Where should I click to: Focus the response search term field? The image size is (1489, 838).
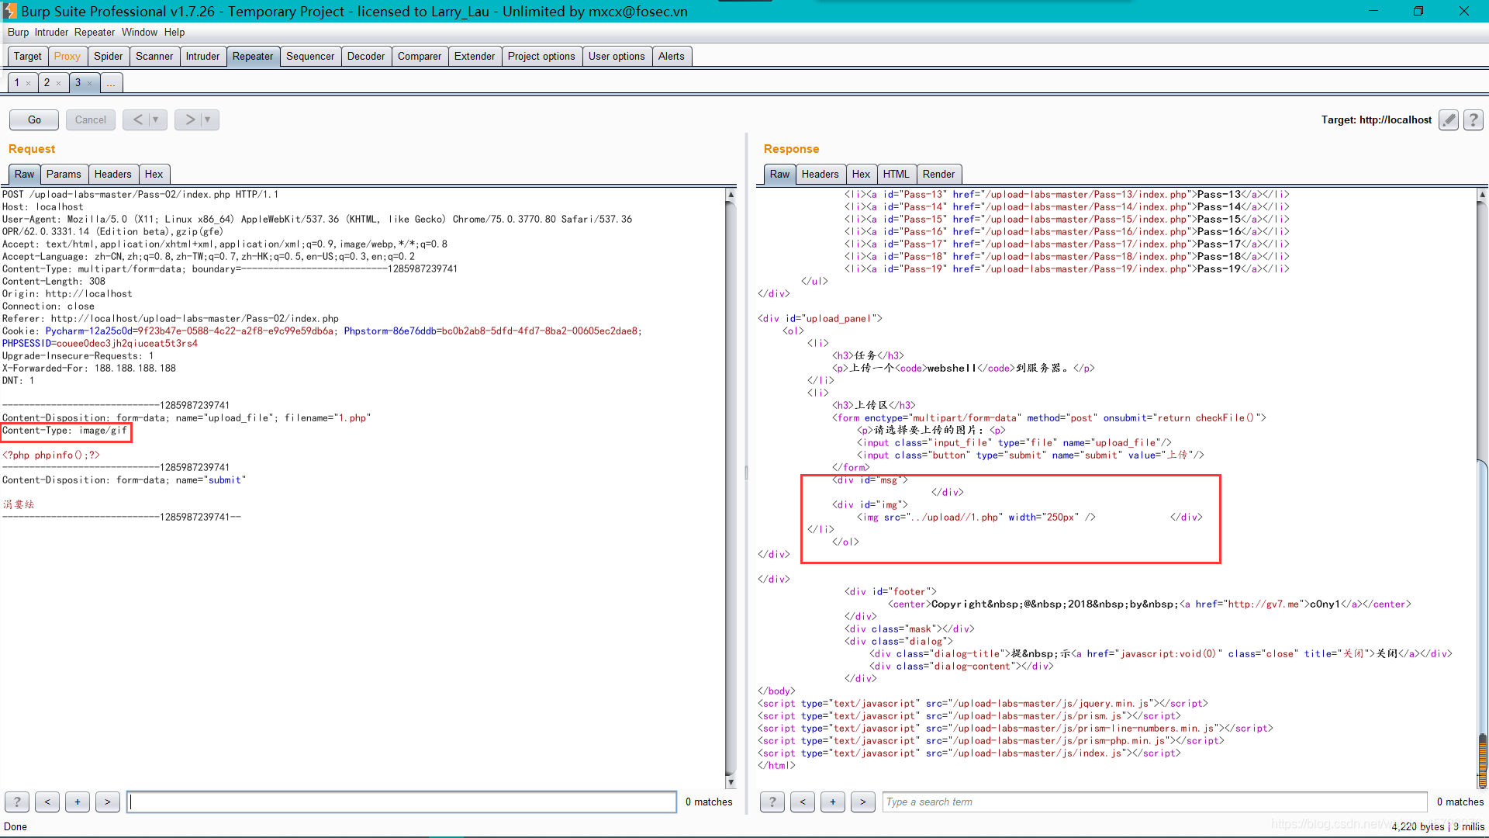(1155, 802)
